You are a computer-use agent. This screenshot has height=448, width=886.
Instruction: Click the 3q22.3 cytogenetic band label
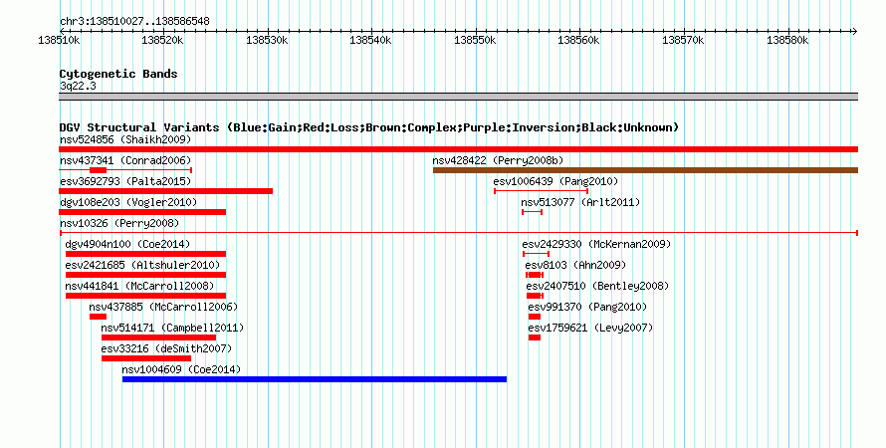tap(78, 86)
